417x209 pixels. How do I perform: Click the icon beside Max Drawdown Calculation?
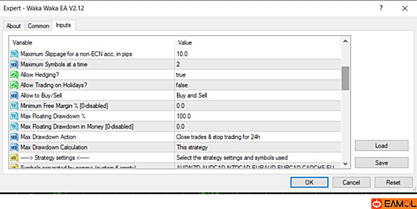(14, 147)
